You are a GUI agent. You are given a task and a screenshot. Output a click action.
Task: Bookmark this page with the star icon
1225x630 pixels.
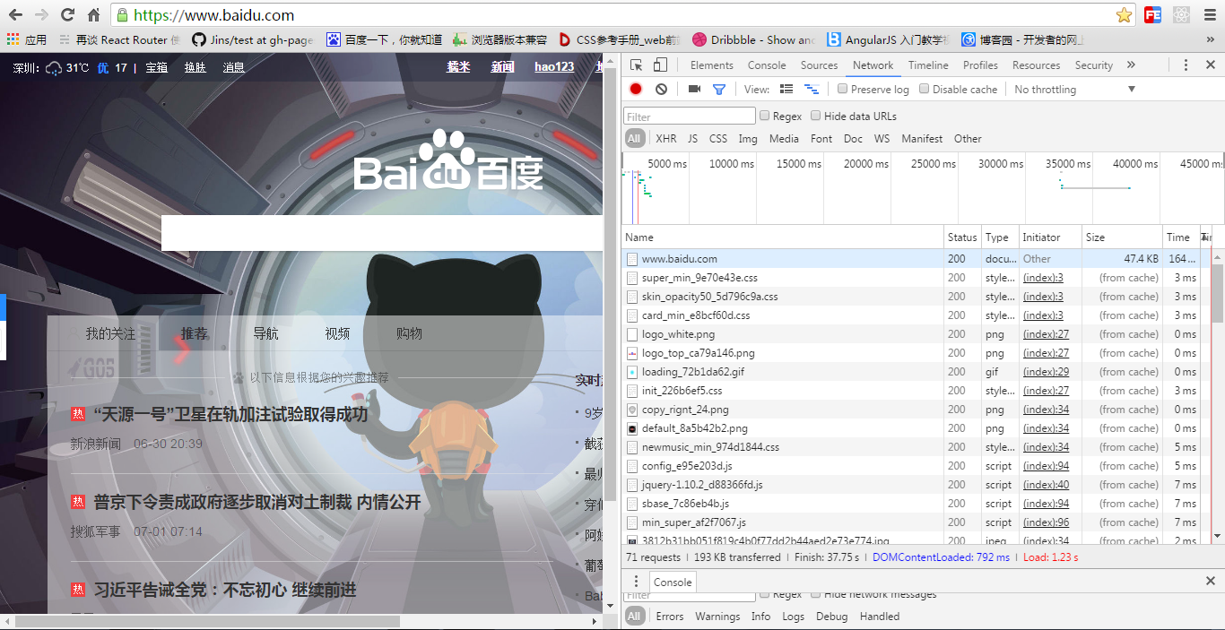(x=1124, y=15)
